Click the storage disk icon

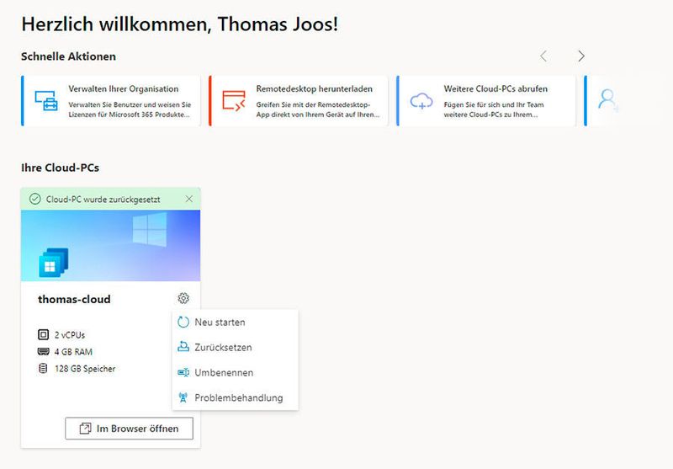tap(43, 369)
